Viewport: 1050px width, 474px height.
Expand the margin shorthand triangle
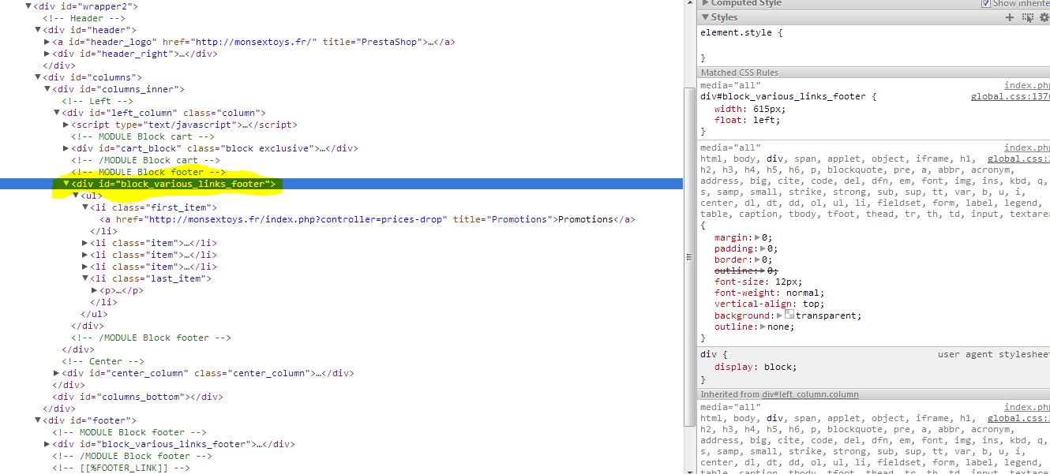pos(758,237)
